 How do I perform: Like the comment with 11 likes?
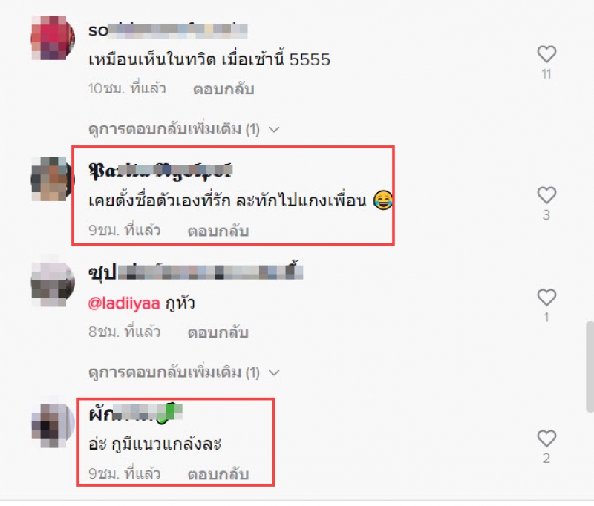pos(546,54)
